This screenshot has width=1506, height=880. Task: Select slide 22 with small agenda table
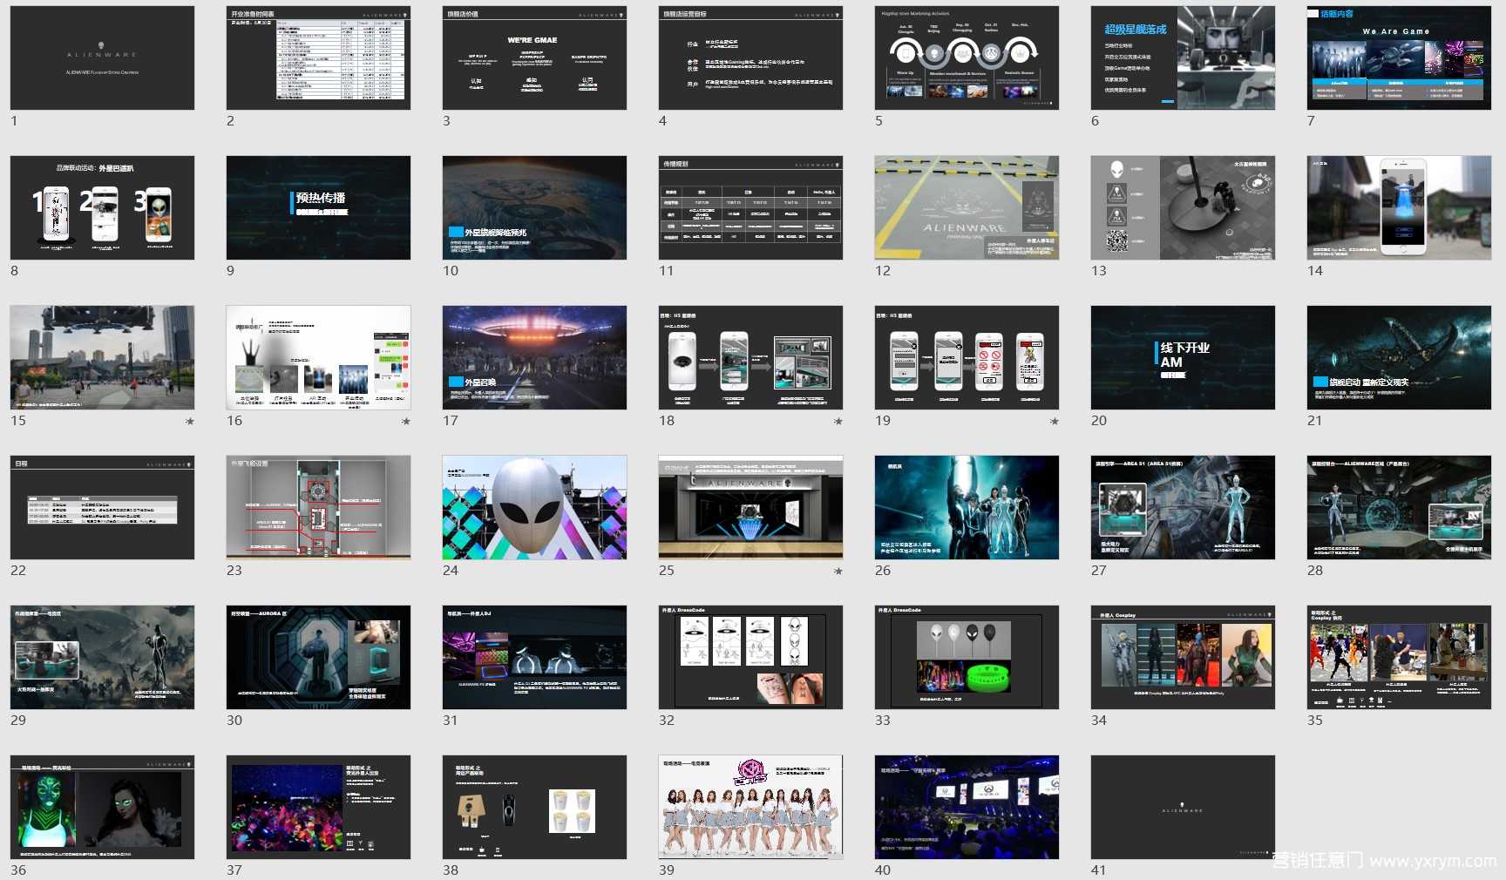(102, 507)
